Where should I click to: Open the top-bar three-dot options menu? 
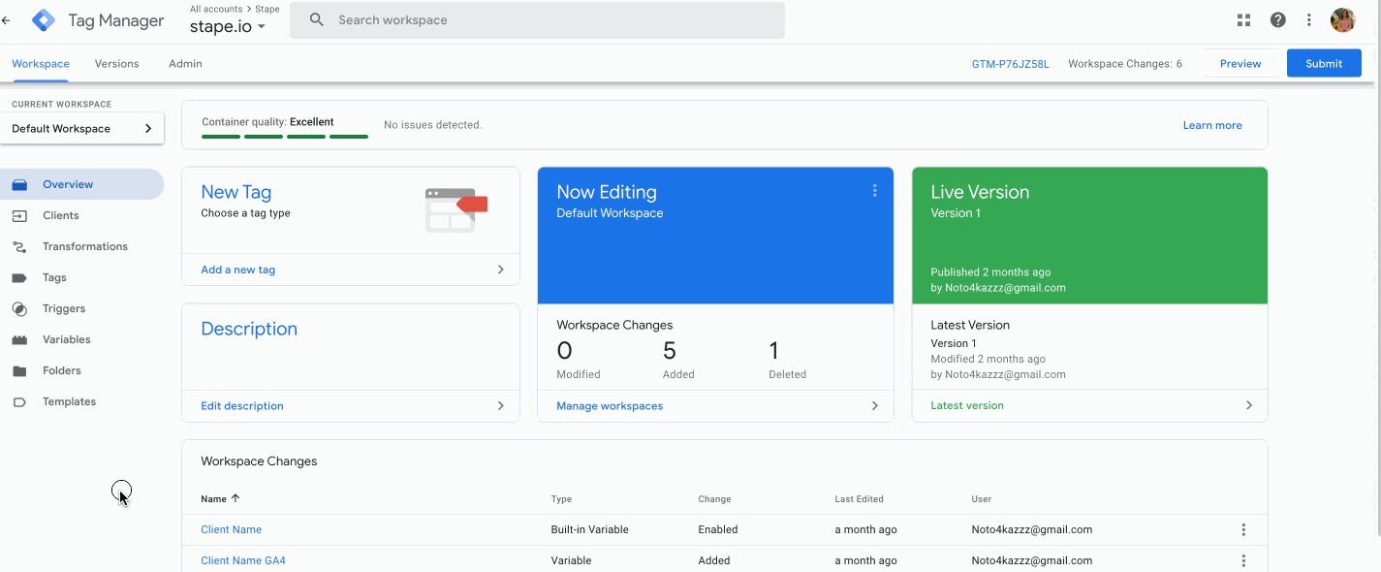[x=1309, y=19]
